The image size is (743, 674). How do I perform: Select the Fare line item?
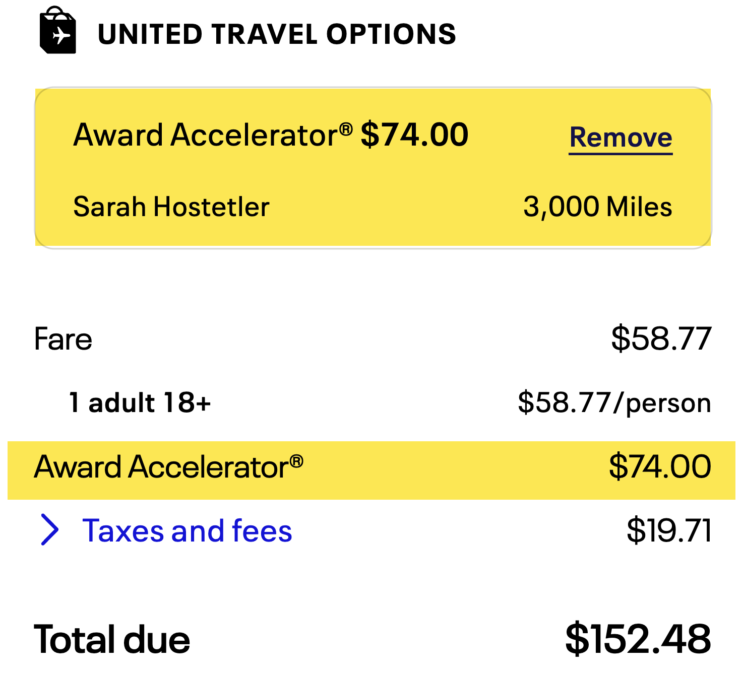(x=63, y=338)
